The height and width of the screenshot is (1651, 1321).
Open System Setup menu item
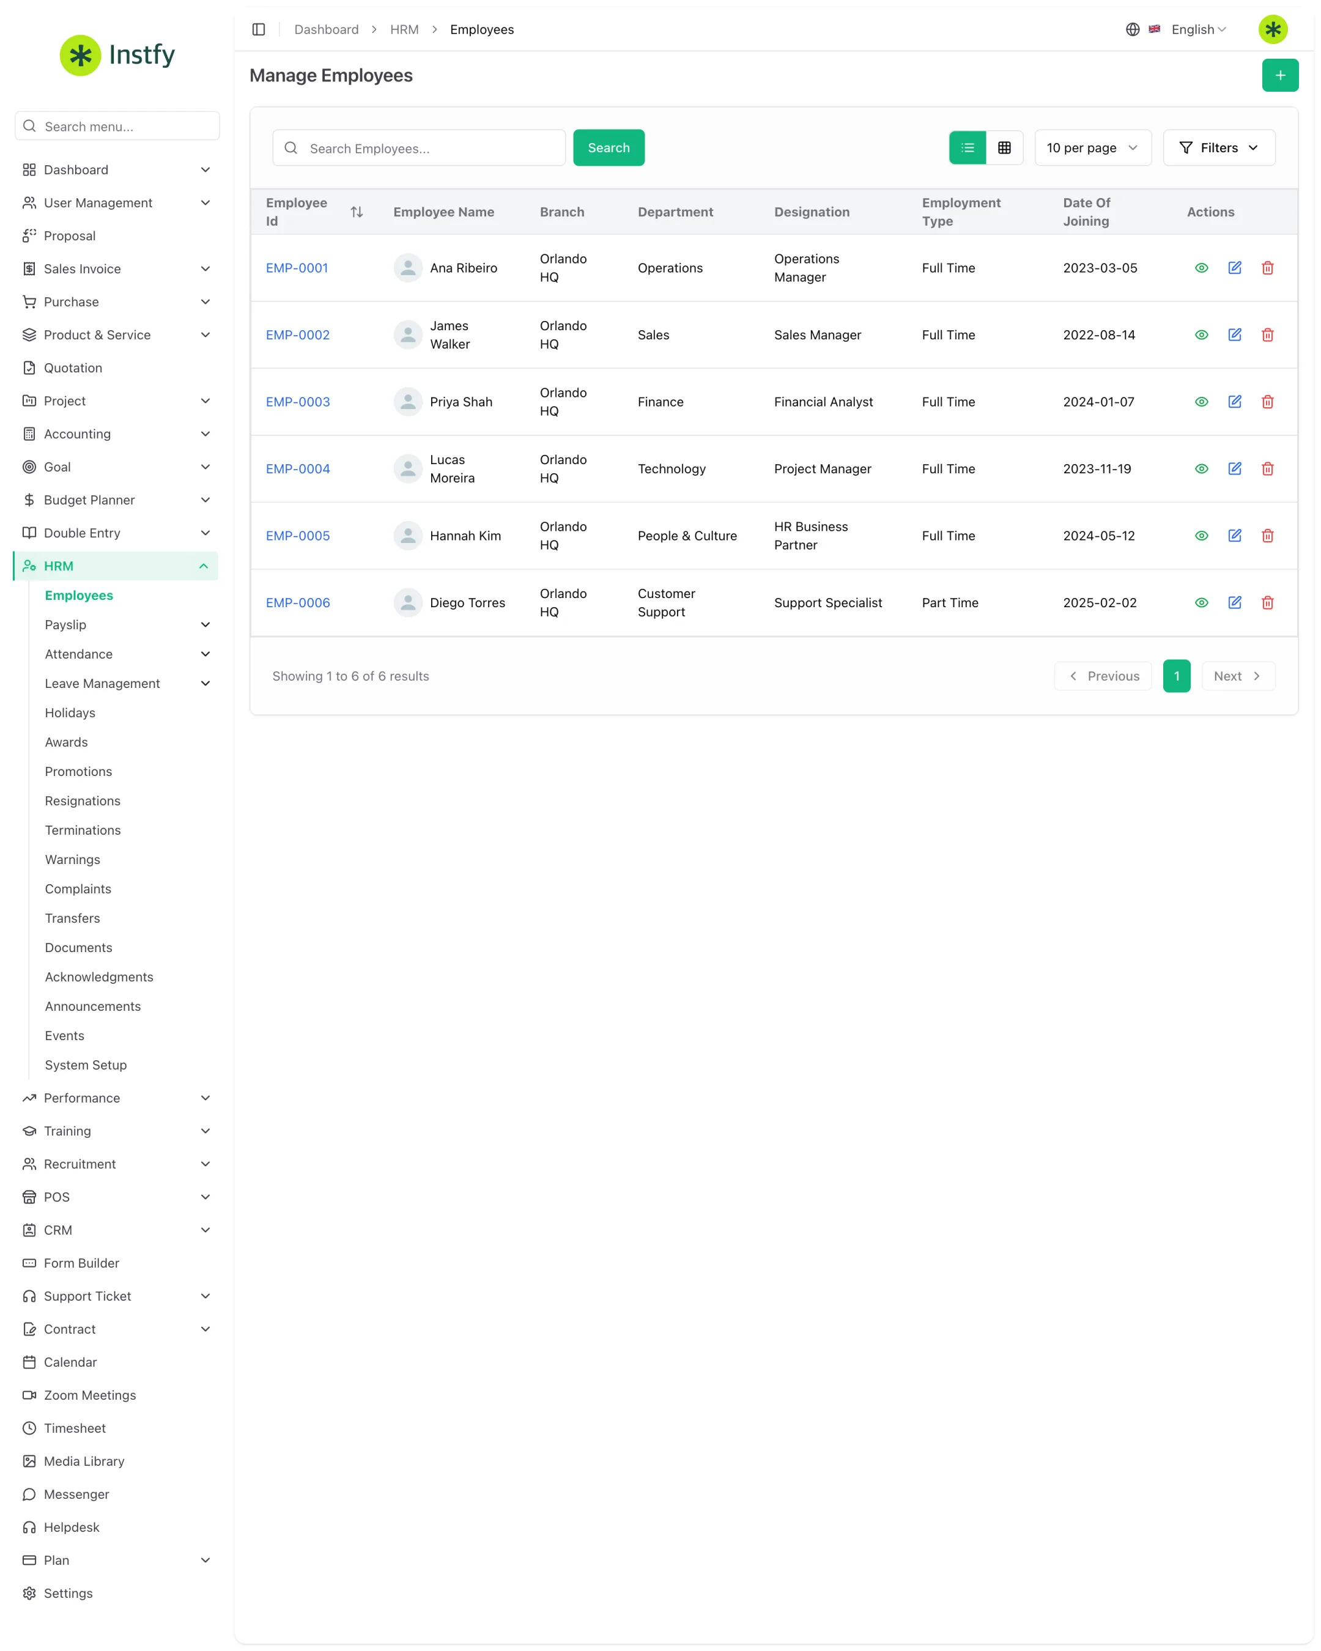[86, 1065]
